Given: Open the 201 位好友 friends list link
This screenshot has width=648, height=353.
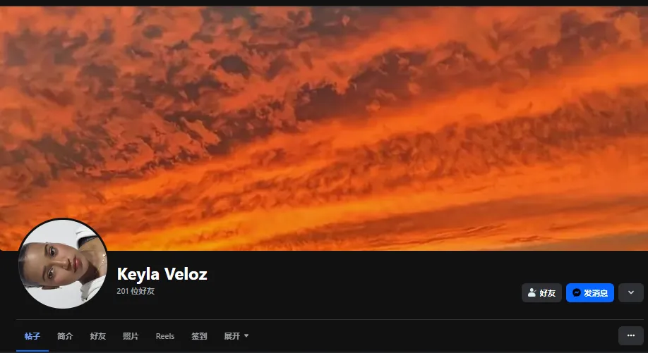Looking at the screenshot, I should pos(136,291).
